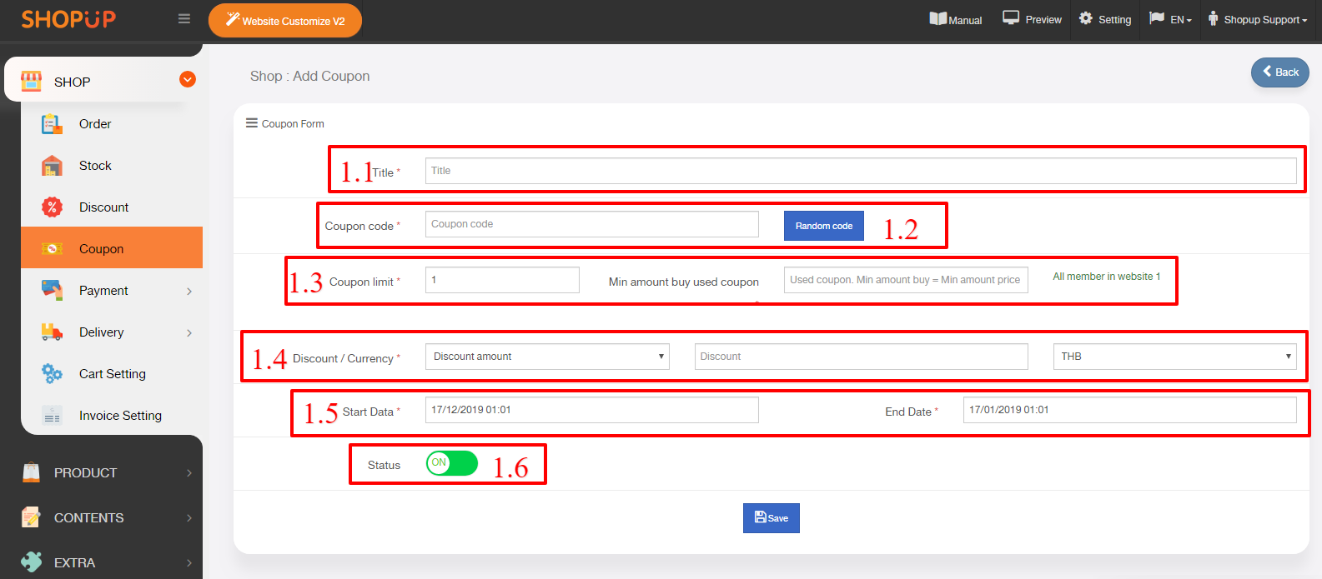Image resolution: width=1322 pixels, height=579 pixels.
Task: Click the Stock warehouse icon
Action: pos(52,166)
